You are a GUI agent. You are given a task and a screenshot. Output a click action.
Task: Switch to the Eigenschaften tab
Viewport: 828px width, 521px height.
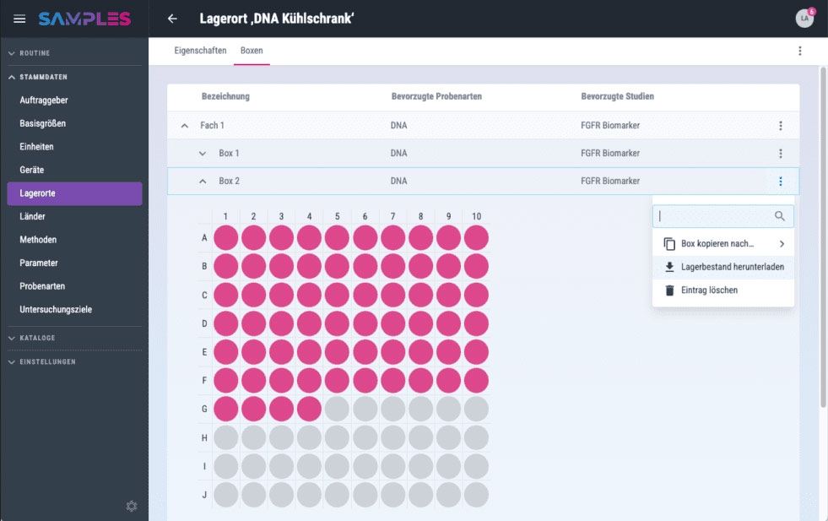(x=200, y=51)
